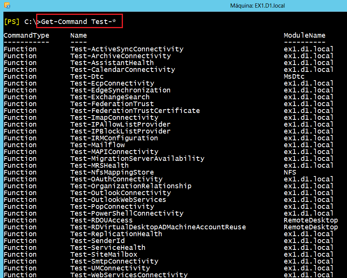Click the Test-RDOUAccess function entry
This screenshot has height=278, width=347.
(x=102, y=220)
